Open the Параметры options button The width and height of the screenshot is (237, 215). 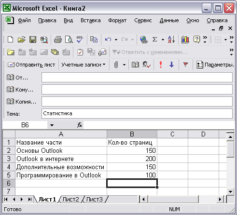(x=215, y=65)
